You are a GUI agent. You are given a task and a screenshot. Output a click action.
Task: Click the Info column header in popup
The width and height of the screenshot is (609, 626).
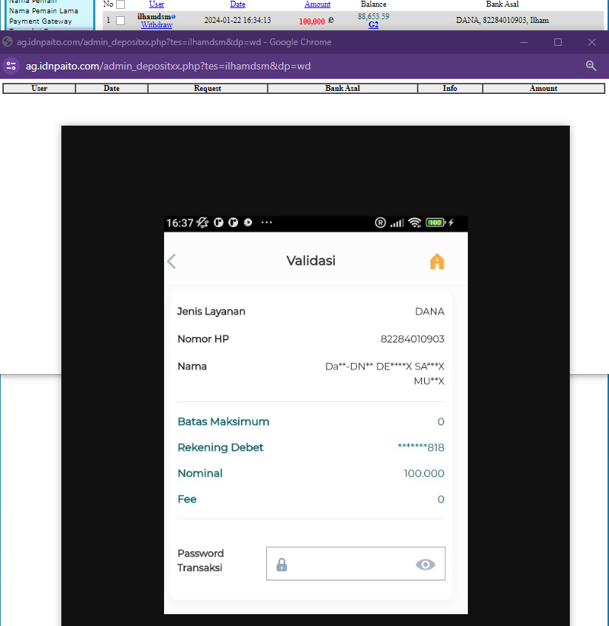(450, 88)
